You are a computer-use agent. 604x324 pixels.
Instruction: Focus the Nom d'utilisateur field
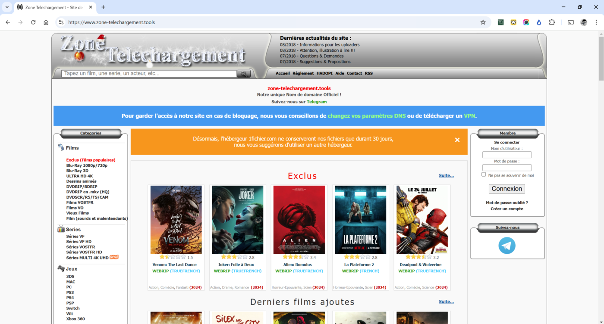[x=506, y=155]
